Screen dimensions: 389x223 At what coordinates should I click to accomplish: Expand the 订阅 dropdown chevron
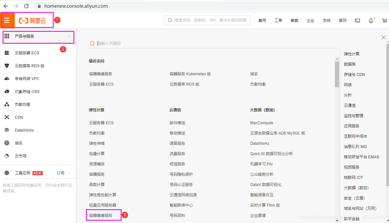point(69,173)
